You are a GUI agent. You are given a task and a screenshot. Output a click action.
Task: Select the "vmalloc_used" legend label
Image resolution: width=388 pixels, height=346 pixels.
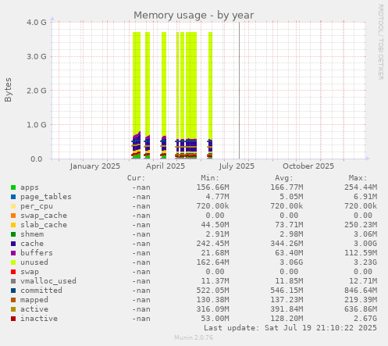pos(48,281)
